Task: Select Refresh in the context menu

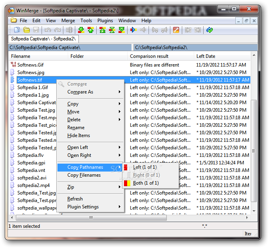Action: [x=90, y=199]
